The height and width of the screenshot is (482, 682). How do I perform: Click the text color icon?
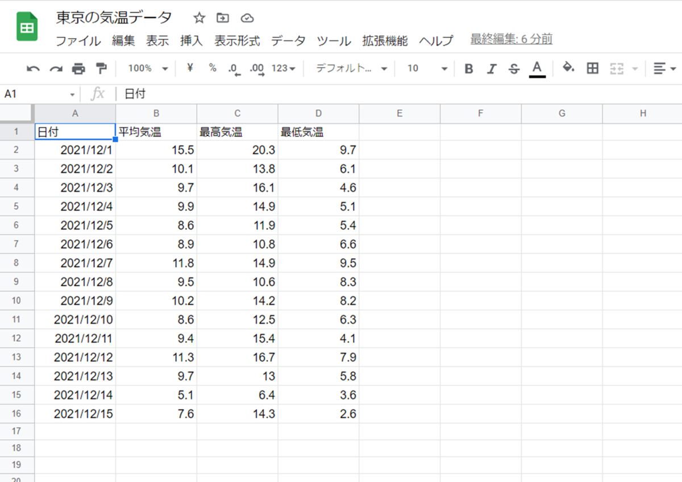click(x=536, y=68)
